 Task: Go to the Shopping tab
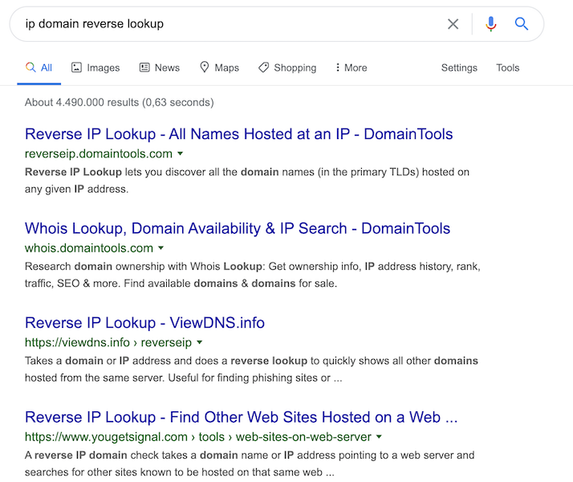(x=287, y=67)
